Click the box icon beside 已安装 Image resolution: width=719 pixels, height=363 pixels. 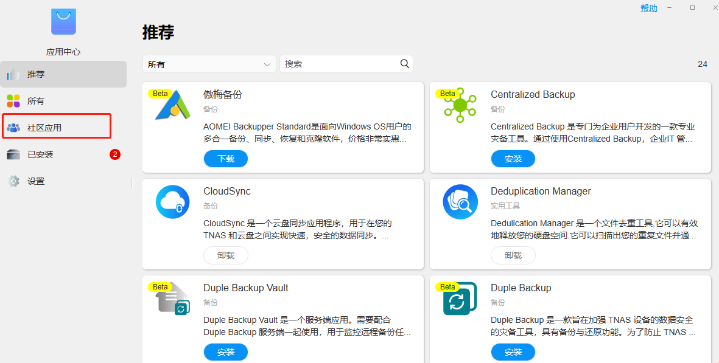pos(13,154)
